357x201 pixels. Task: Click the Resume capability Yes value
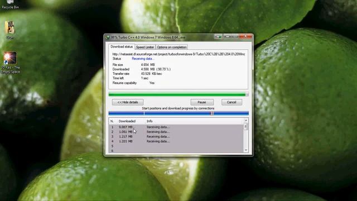click(152, 83)
